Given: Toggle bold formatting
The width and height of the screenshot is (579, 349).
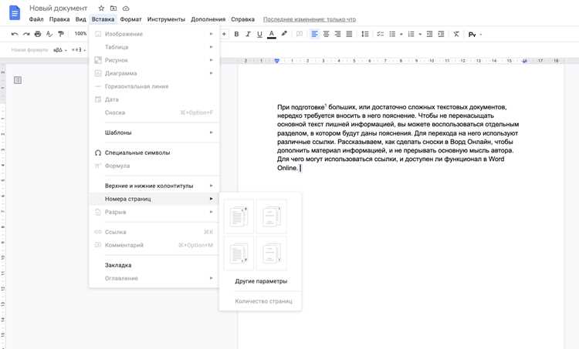Looking at the screenshot, I should [x=236, y=34].
